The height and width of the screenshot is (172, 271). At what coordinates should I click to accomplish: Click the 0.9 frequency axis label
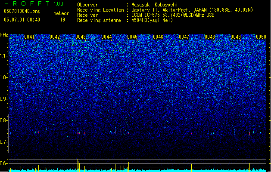tap(4, 99)
